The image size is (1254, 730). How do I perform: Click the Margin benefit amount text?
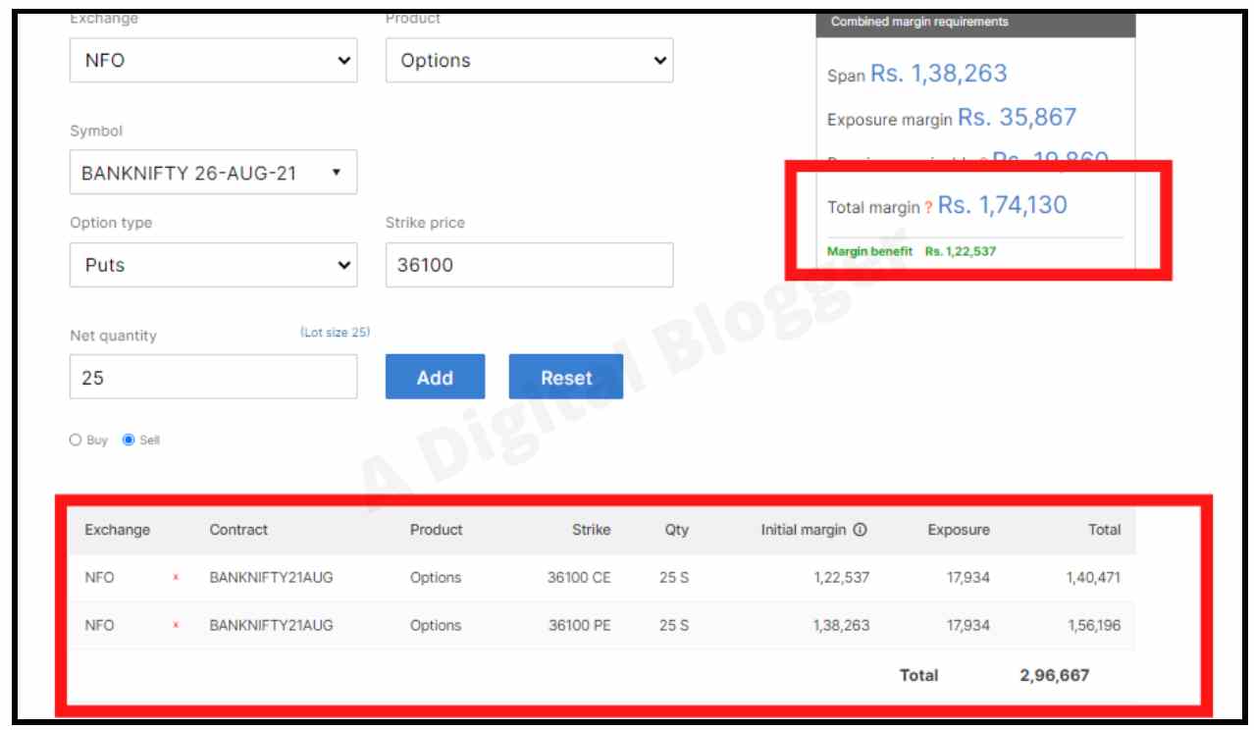point(960,252)
